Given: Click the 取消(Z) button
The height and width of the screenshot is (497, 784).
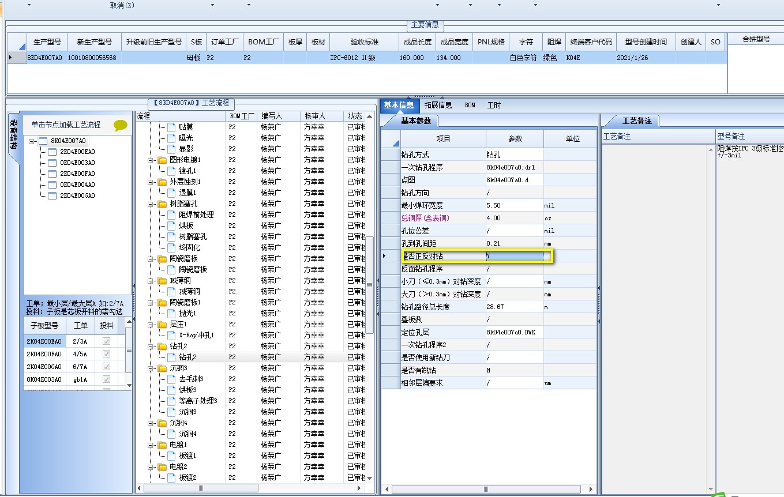Looking at the screenshot, I should tap(122, 5).
